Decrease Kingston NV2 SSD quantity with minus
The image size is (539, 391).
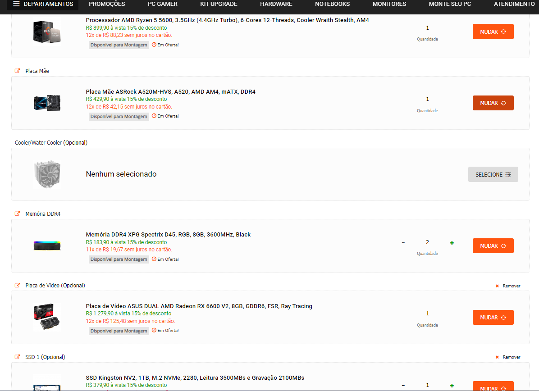403,386
